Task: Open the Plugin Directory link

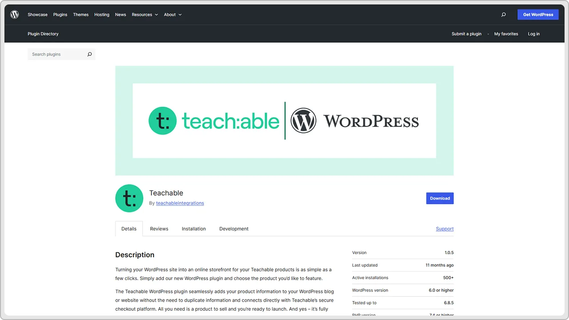Action: pyautogui.click(x=43, y=34)
